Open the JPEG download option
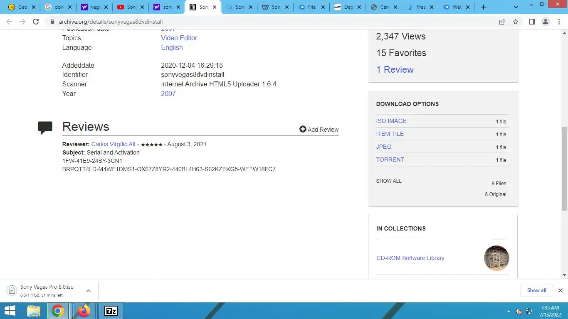Image resolution: width=568 pixels, height=319 pixels. coord(384,147)
